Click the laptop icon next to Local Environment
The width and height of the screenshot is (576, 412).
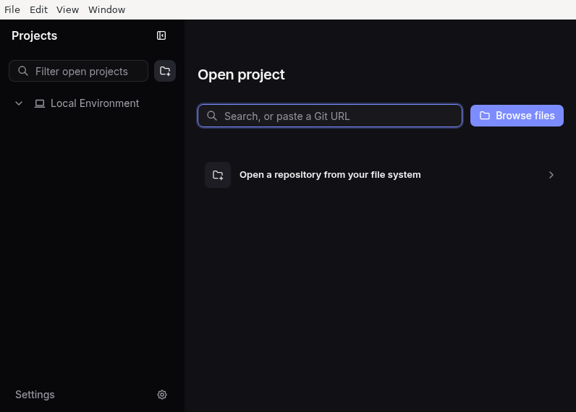(x=40, y=103)
